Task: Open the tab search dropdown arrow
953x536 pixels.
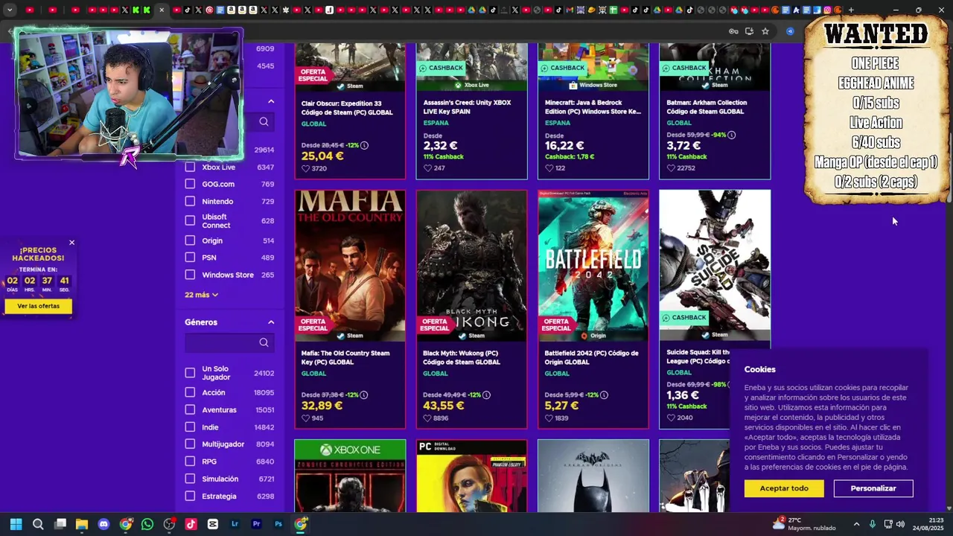Action: coord(10,10)
